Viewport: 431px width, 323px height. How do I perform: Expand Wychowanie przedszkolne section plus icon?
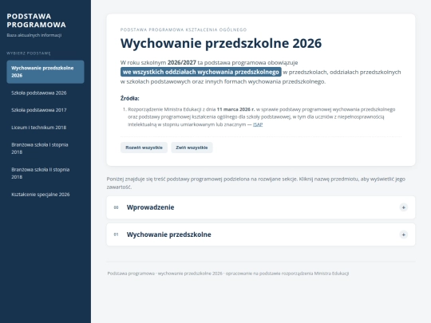click(403, 234)
